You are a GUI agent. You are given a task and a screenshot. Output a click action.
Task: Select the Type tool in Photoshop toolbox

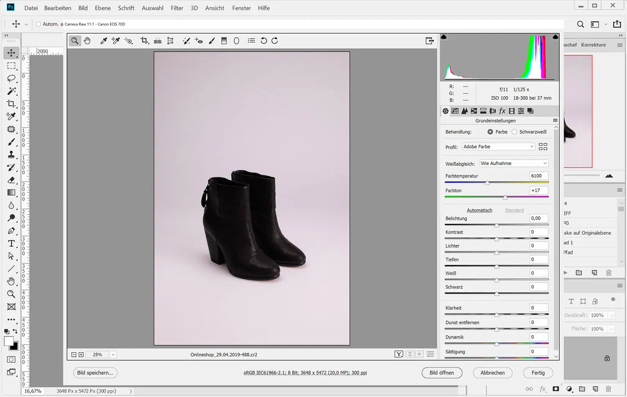pyautogui.click(x=11, y=244)
